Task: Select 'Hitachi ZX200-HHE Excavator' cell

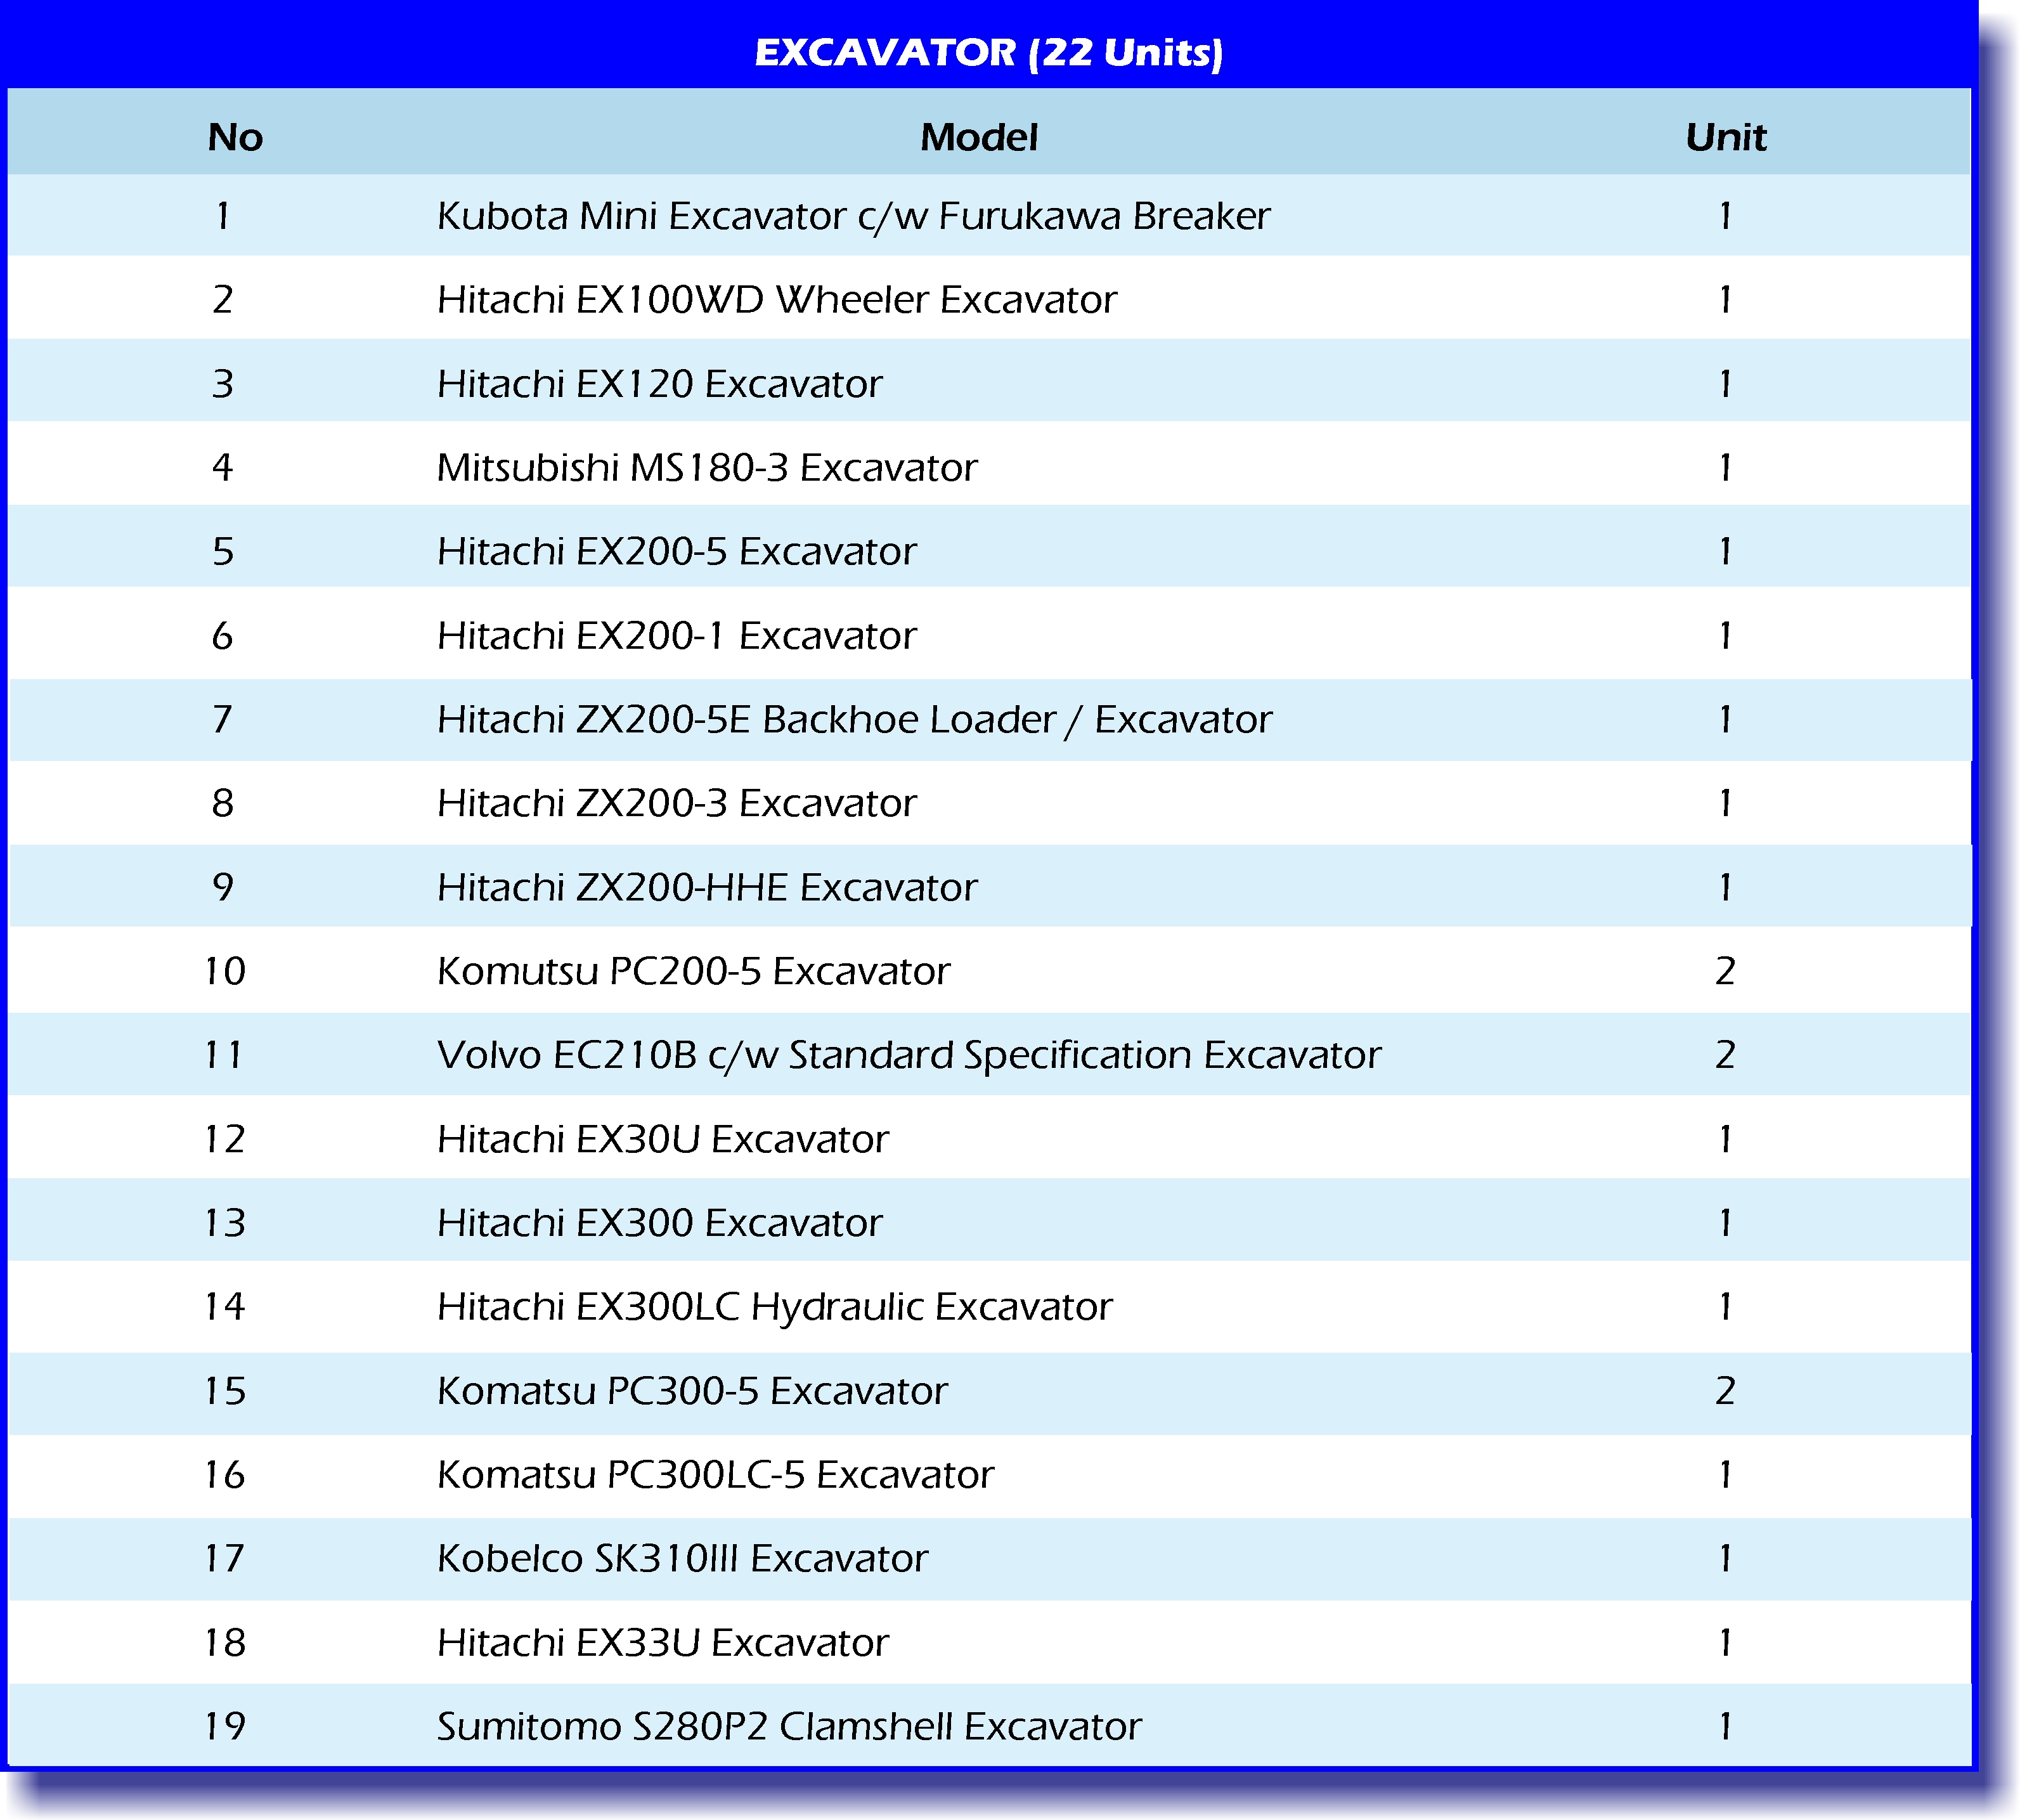Action: pyautogui.click(x=707, y=887)
